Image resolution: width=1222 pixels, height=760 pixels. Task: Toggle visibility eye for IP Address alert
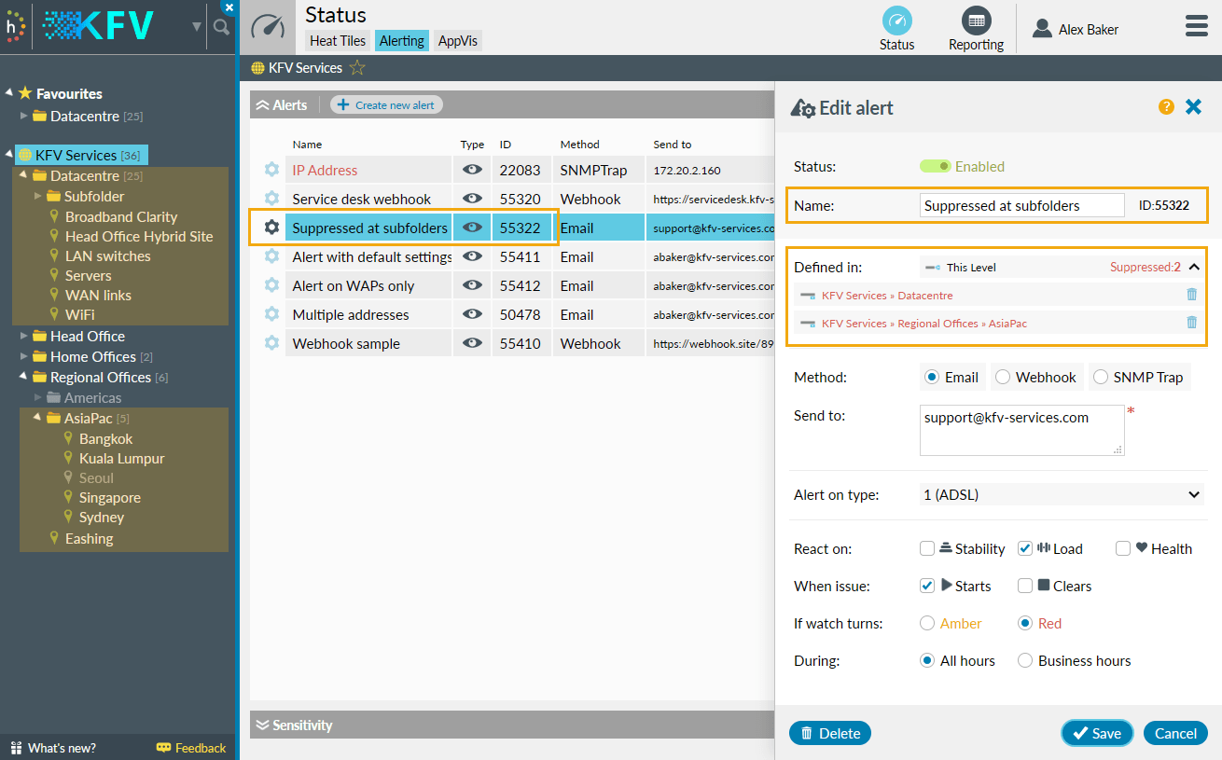[x=472, y=169]
